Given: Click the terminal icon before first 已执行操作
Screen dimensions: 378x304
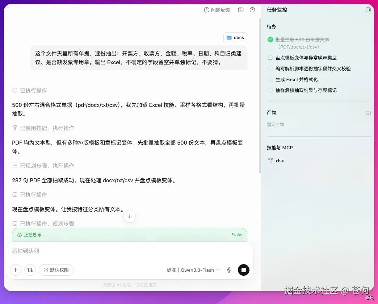Looking at the screenshot, I should tap(15, 91).
